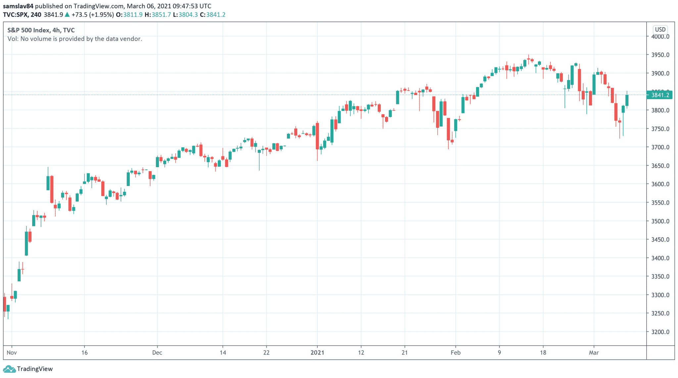This screenshot has width=678, height=378.
Task: Click the green up-triangle change indicator
Action: 67,15
